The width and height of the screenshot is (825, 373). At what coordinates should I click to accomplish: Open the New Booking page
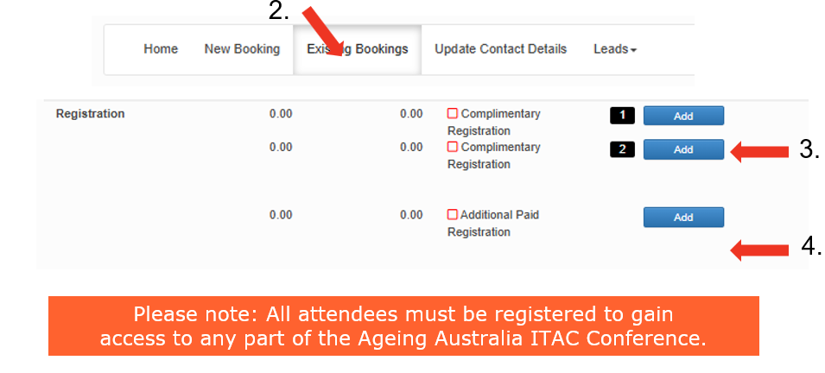pyautogui.click(x=242, y=49)
